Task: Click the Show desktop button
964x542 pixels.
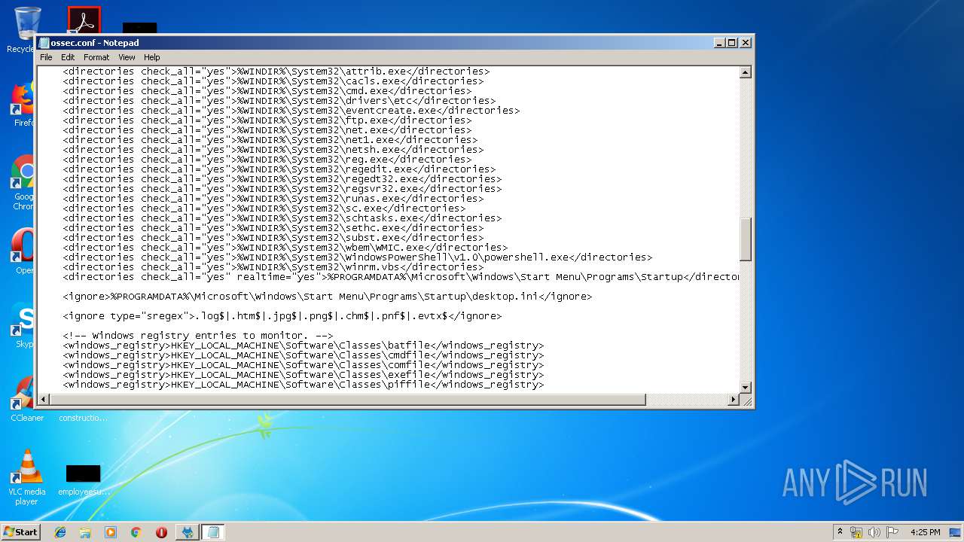Action: coord(956,532)
